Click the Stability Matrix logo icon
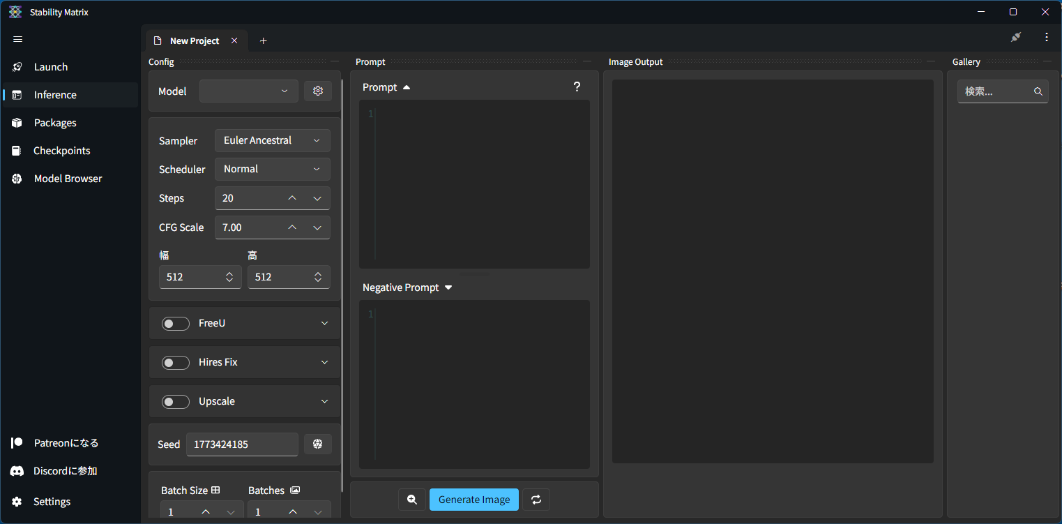 tap(15, 12)
